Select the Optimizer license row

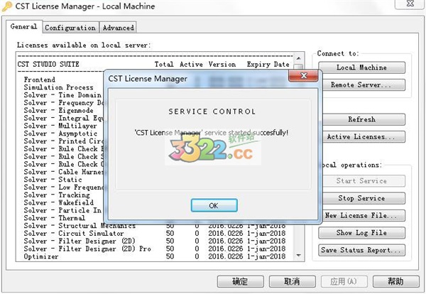coord(154,256)
